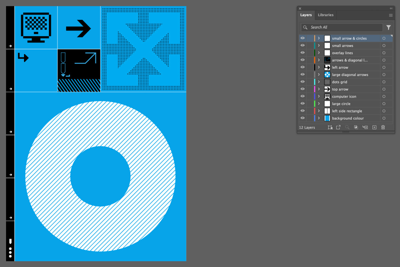Click the filter funnel icon beside search
Screen dimensions: 400x267
point(388,28)
